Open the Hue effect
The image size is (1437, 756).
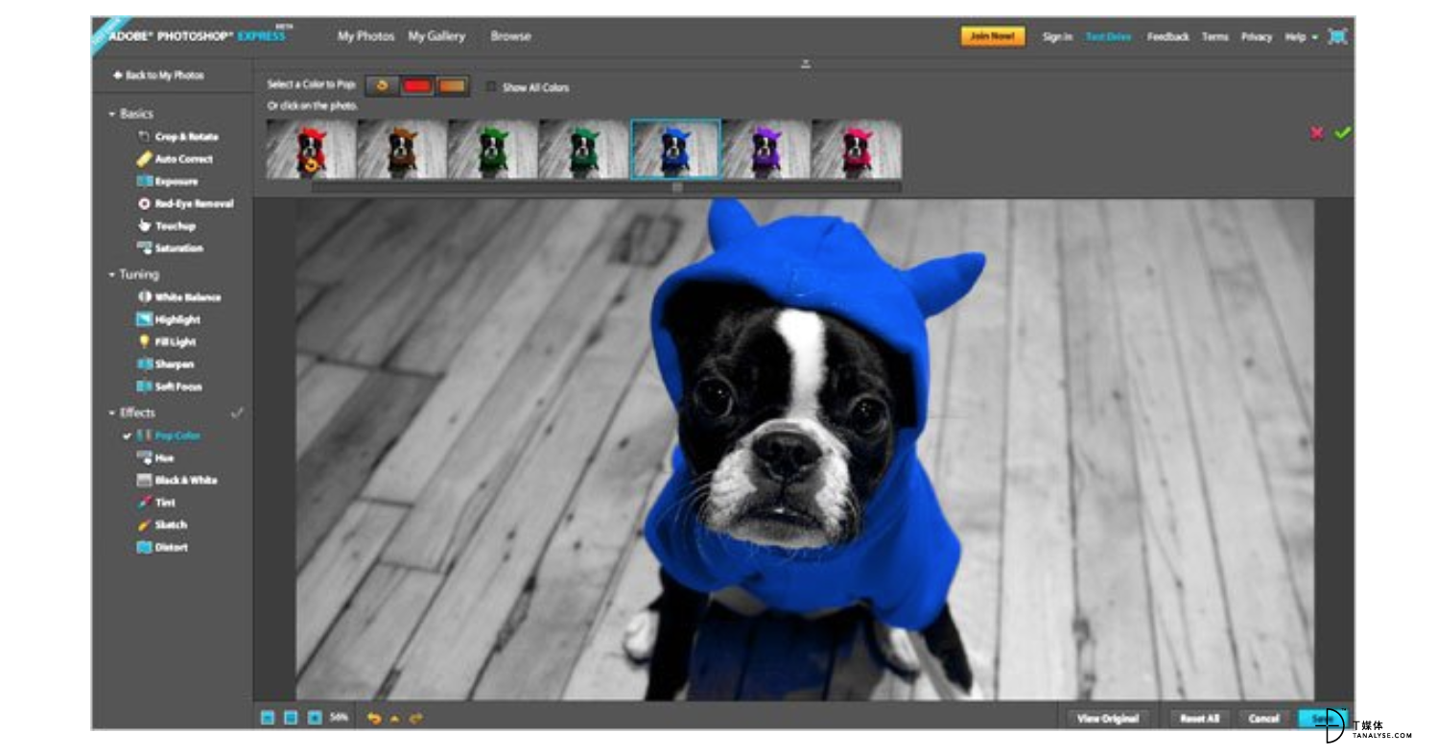click(x=155, y=459)
